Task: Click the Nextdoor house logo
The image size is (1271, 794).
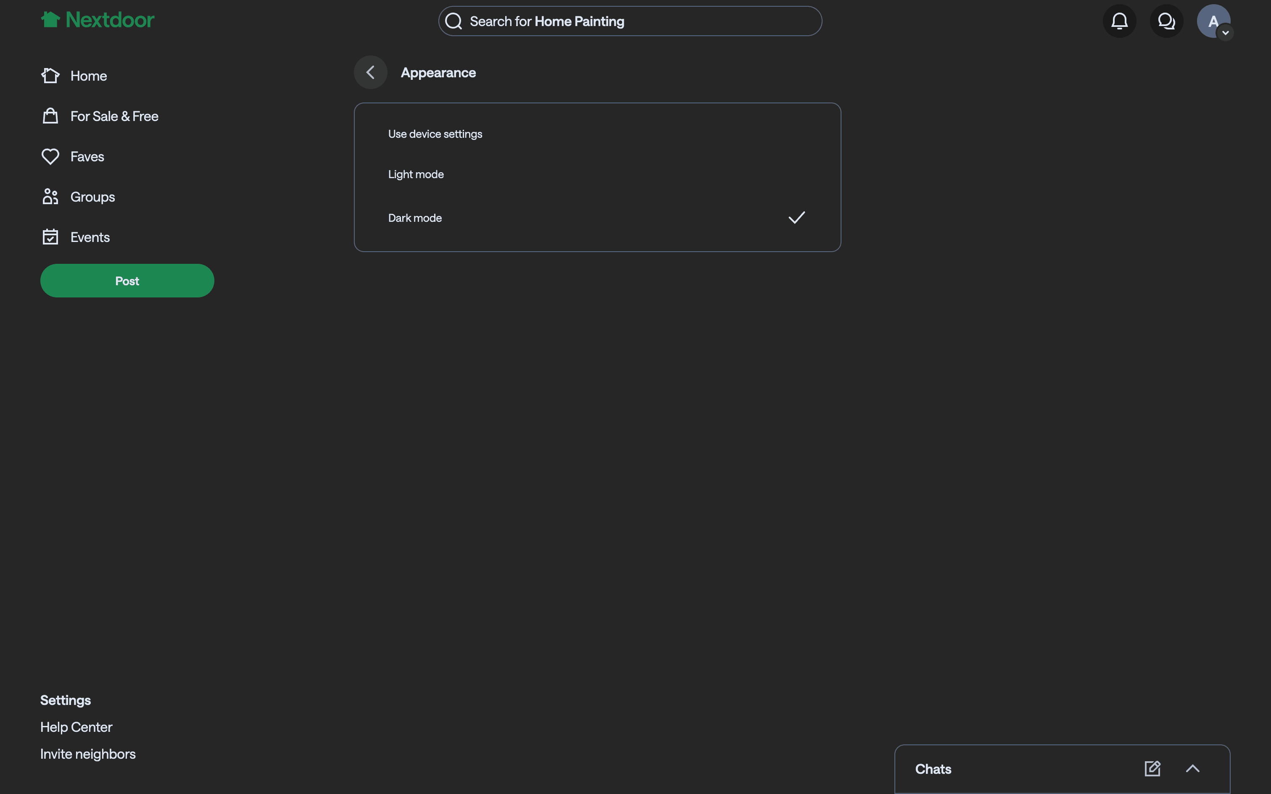Action: click(50, 20)
